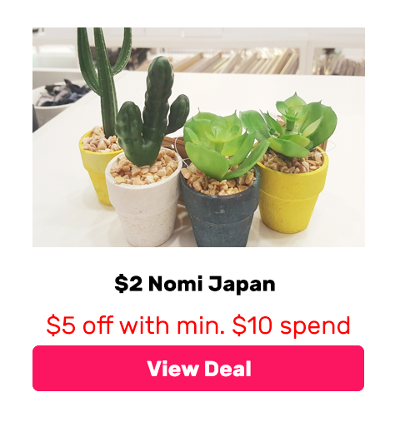Screen dimensions: 400x422
Task: Click the $10 spend requirement text
Action: click(x=291, y=325)
